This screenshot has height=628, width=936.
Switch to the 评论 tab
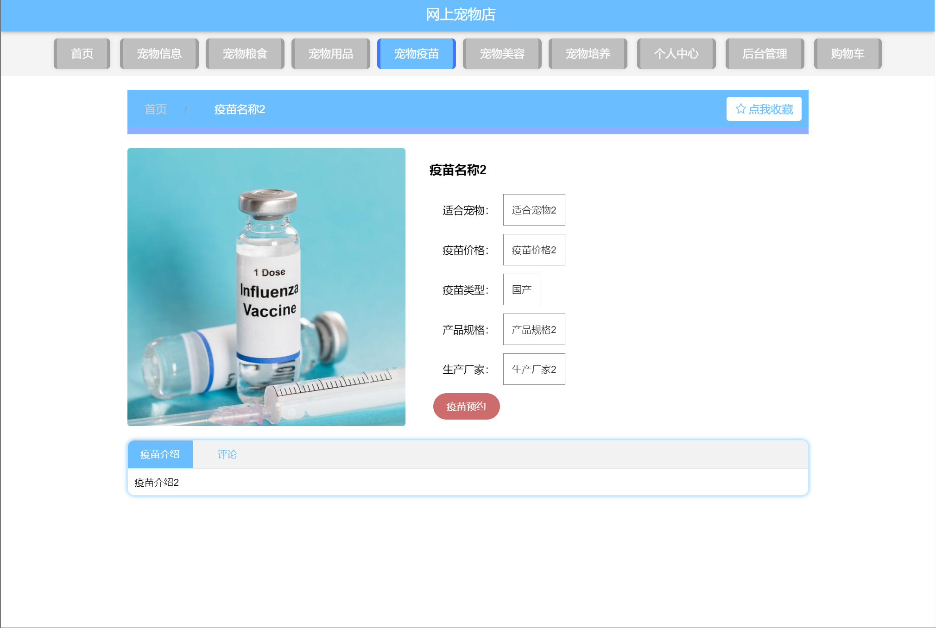tap(227, 454)
